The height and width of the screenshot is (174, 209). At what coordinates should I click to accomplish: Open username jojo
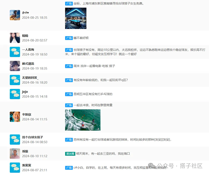click(x=25, y=92)
